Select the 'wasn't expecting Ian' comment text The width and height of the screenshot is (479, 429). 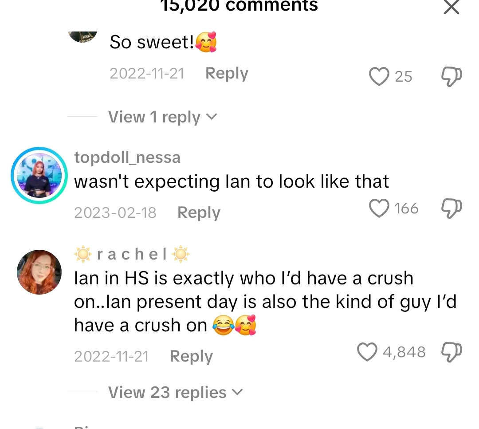pyautogui.click(x=232, y=181)
